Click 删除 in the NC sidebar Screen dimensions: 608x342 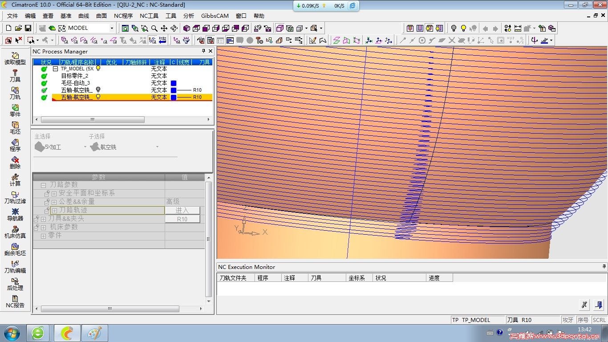point(15,163)
